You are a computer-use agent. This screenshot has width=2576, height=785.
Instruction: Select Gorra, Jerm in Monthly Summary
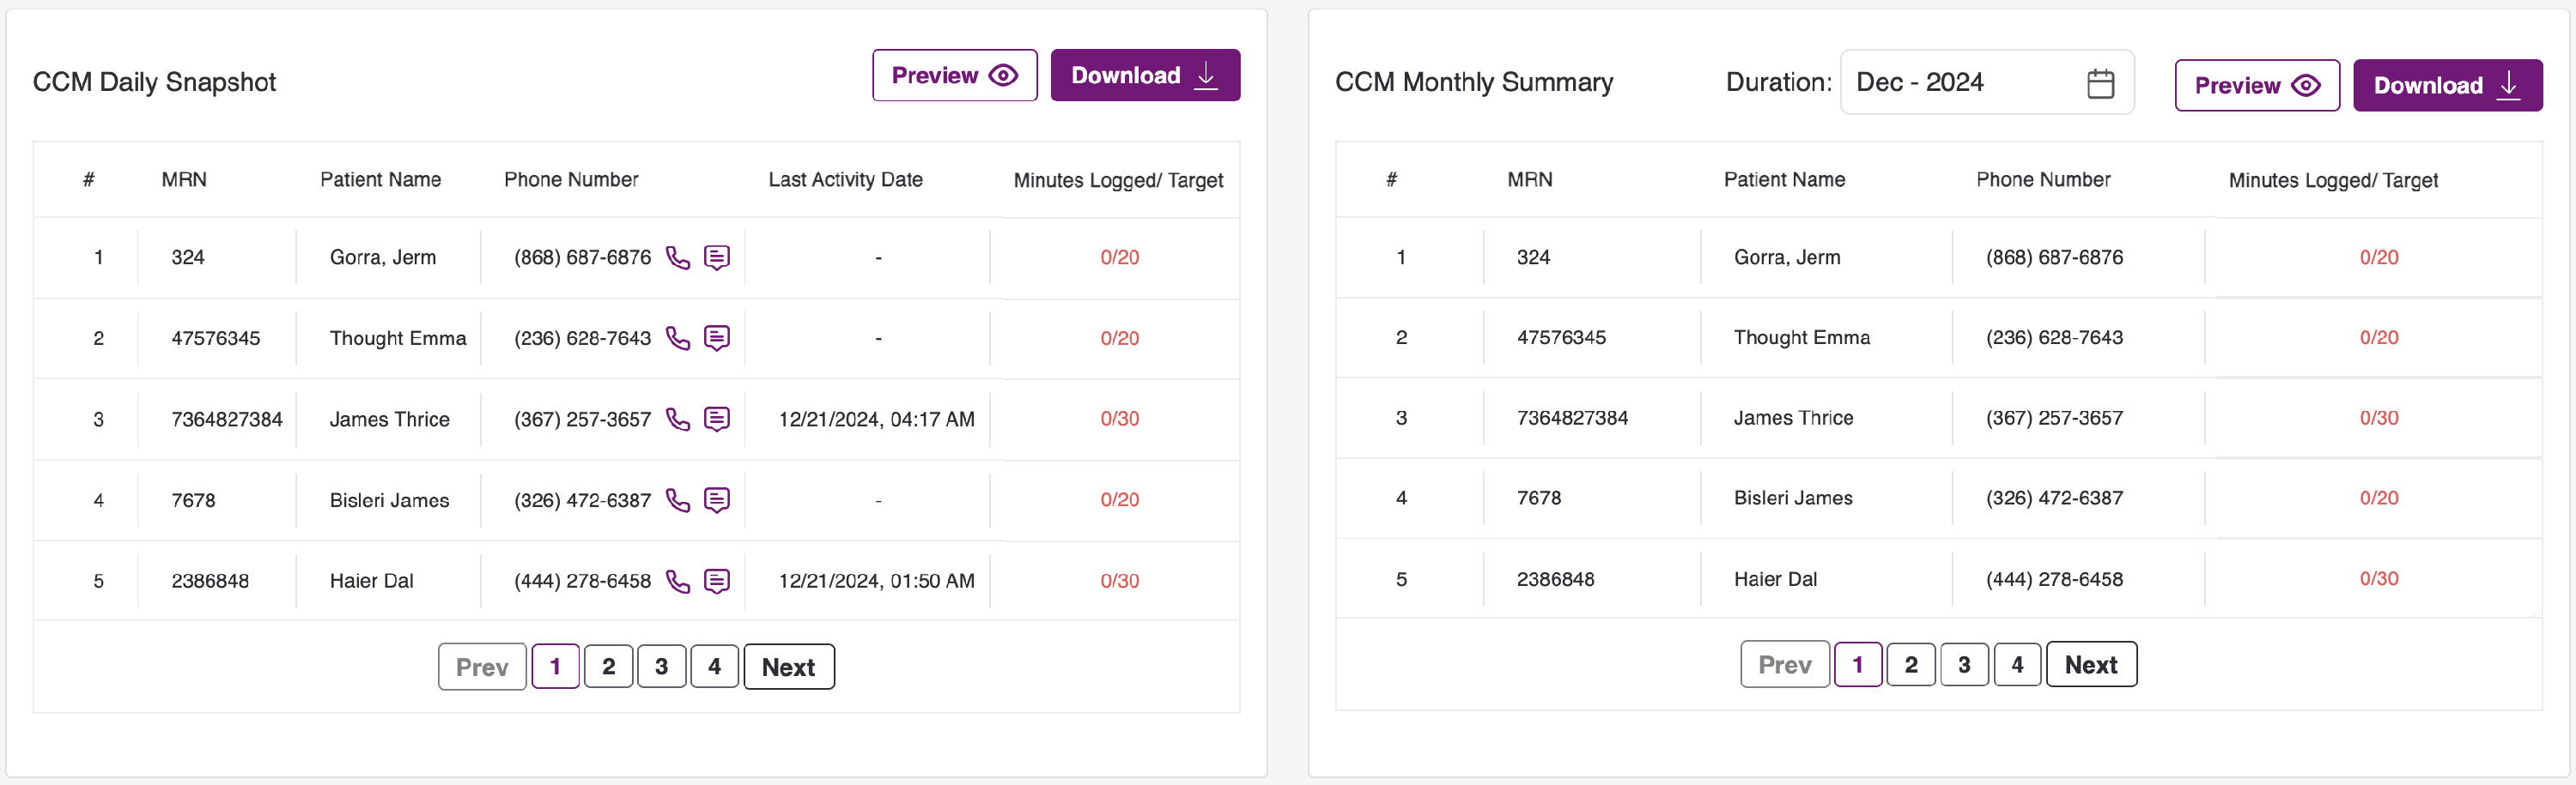[1787, 257]
